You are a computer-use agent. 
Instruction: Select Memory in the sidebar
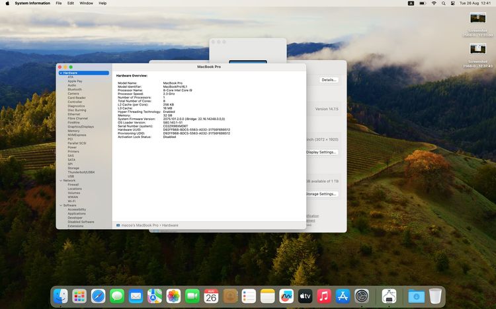pyautogui.click(x=73, y=131)
